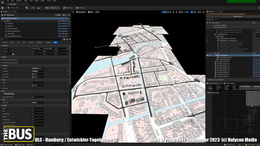Open the Selection Mode dropdown
The width and height of the screenshot is (260, 146).
coord(15,8)
